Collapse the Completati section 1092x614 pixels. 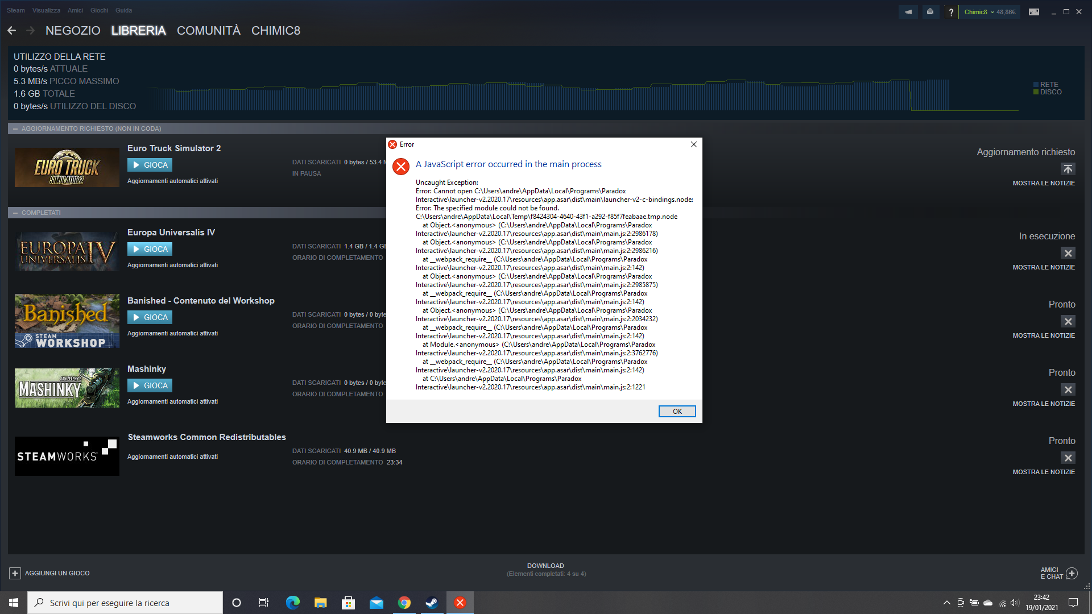coord(15,213)
